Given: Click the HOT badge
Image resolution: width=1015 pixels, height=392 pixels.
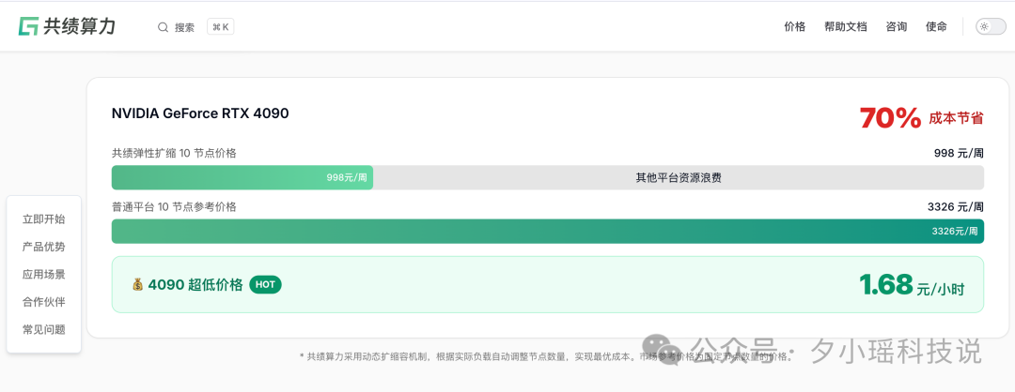Looking at the screenshot, I should (265, 285).
